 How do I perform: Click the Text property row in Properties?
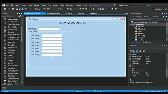coord(148,71)
